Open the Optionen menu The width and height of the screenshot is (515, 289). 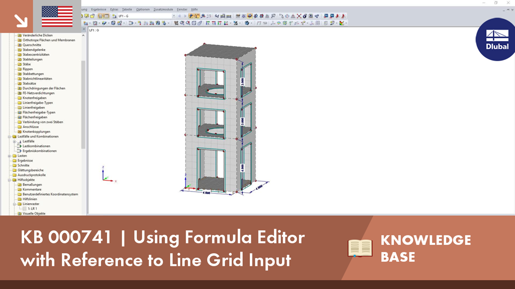(142, 10)
